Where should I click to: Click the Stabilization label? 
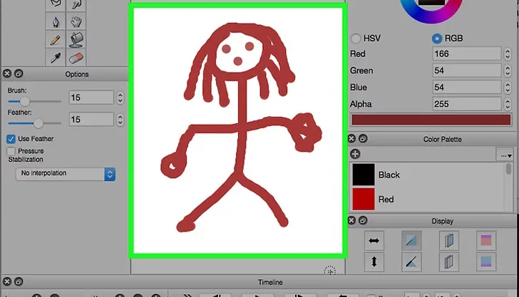coord(26,160)
